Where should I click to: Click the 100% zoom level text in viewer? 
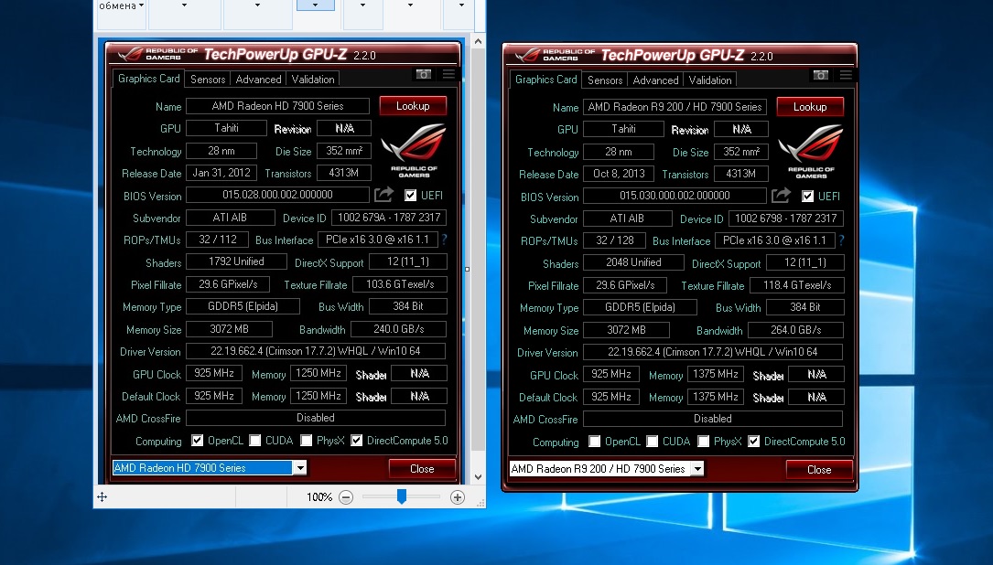pyautogui.click(x=319, y=497)
